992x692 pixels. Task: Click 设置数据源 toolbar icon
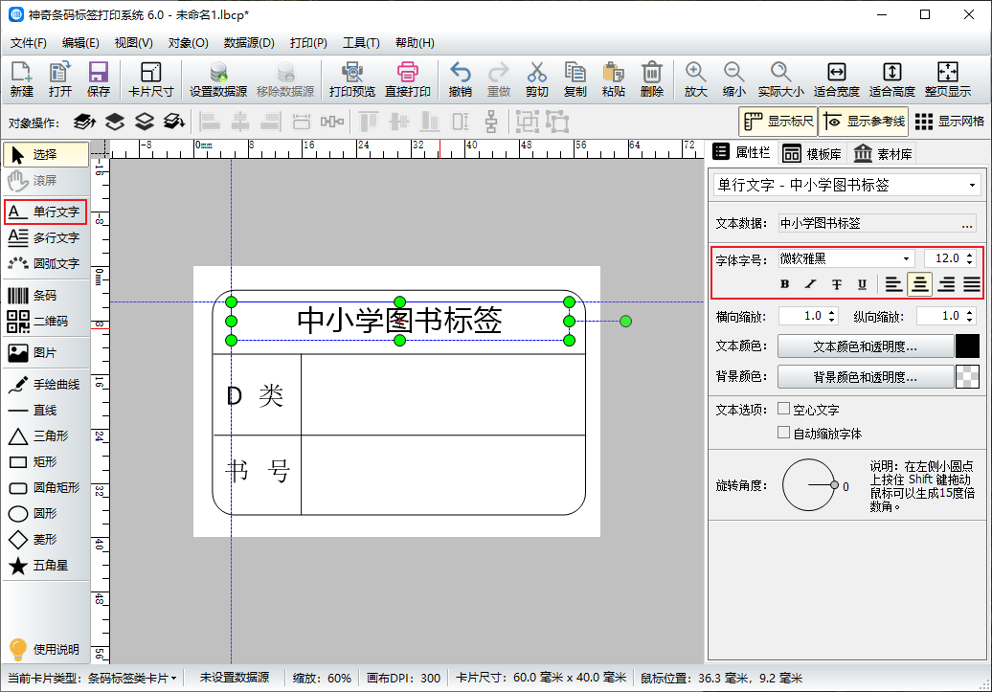tap(218, 79)
